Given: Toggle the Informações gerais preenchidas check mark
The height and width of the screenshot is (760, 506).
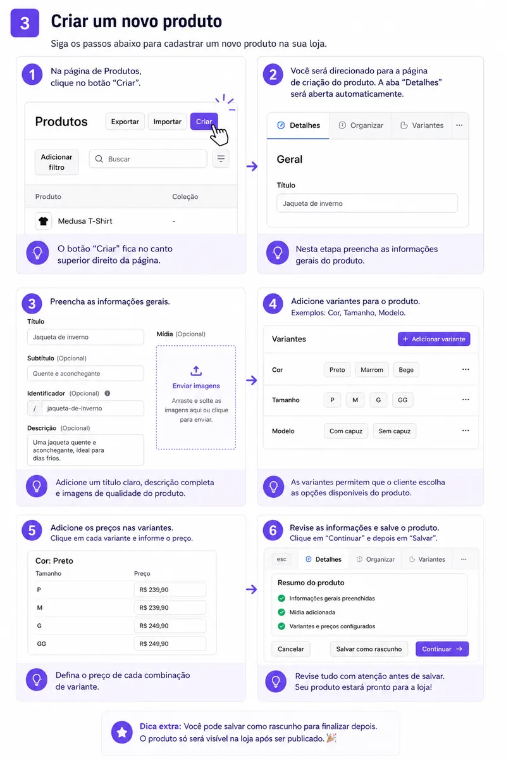Looking at the screenshot, I should pos(281,598).
